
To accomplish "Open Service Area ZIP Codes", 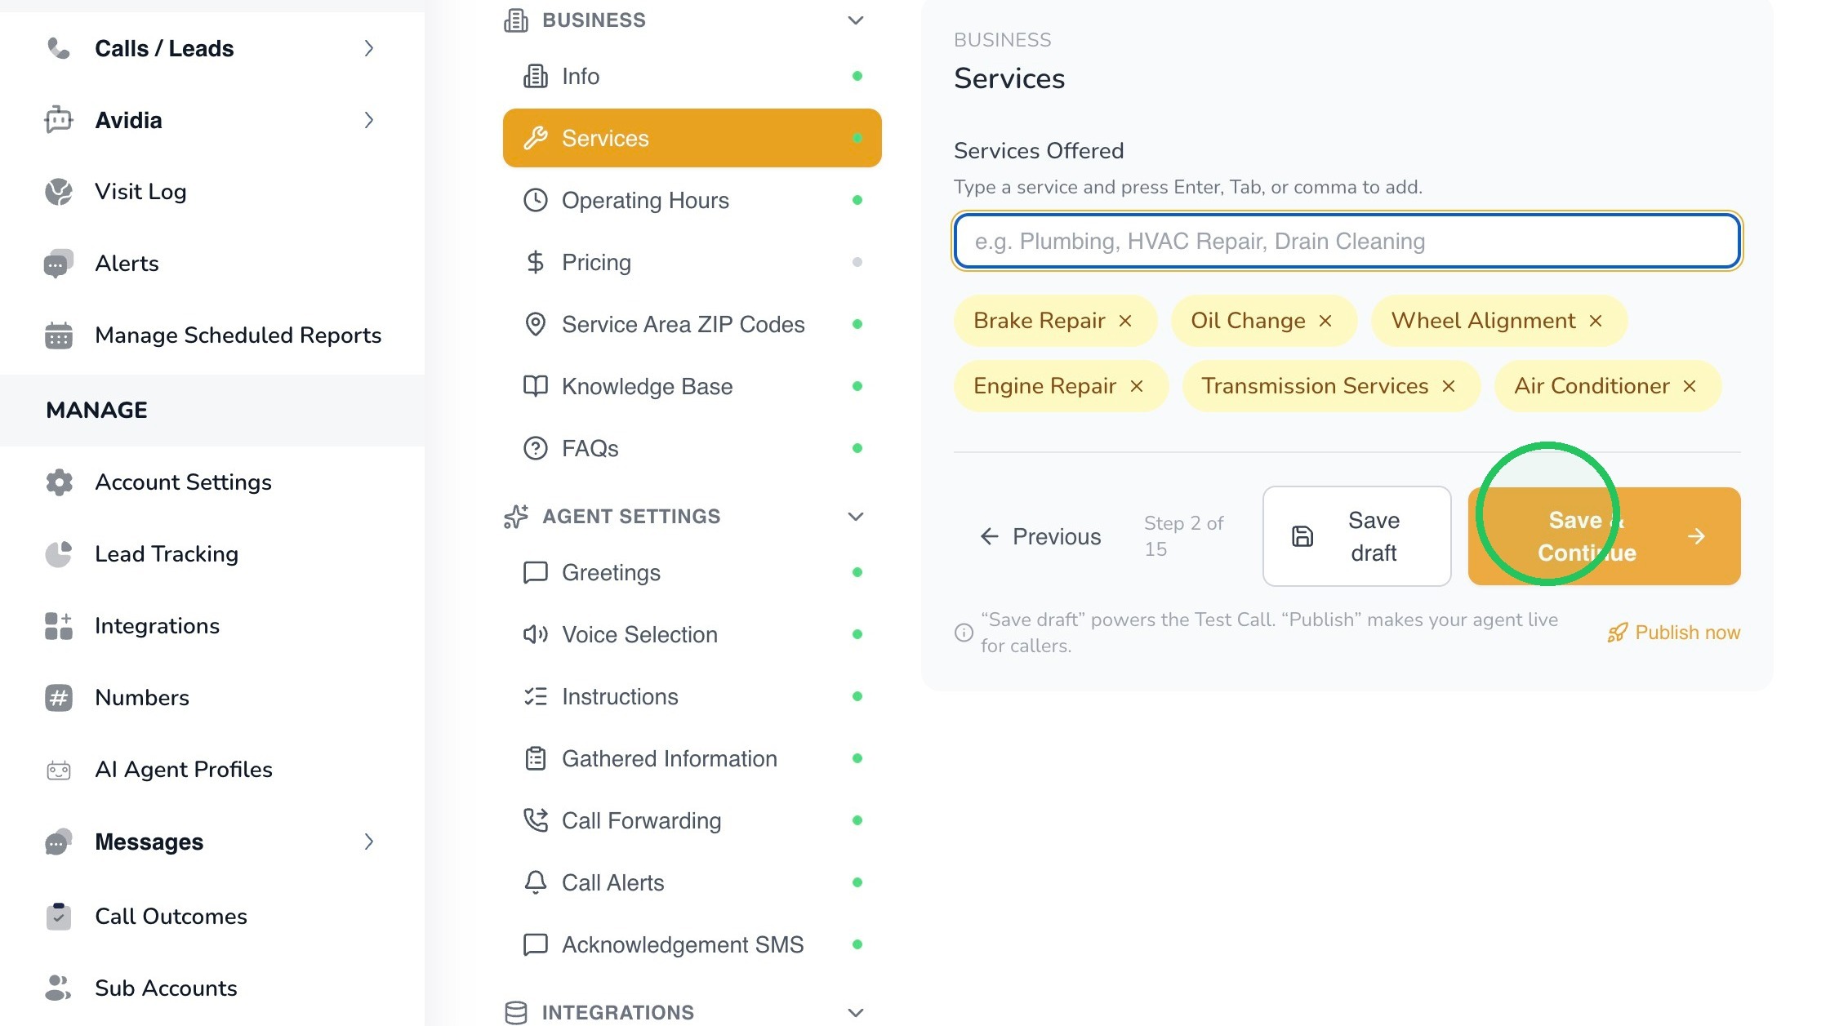I will [692, 324].
